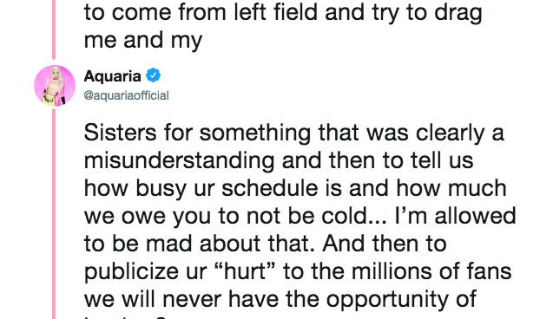This screenshot has height=319, width=553.
Task: Click the word "misunderstanding" in the tweet
Action: pos(179,161)
